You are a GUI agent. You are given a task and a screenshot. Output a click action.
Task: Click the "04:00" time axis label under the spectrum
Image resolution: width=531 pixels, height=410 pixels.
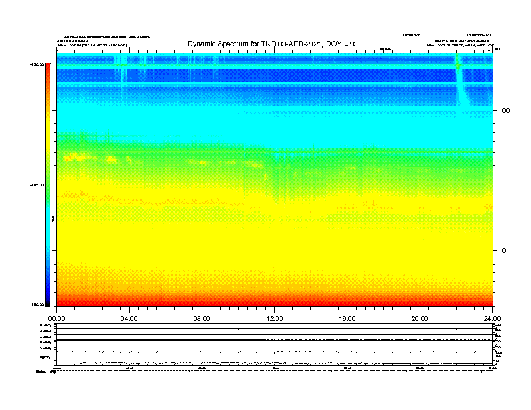tap(129, 319)
